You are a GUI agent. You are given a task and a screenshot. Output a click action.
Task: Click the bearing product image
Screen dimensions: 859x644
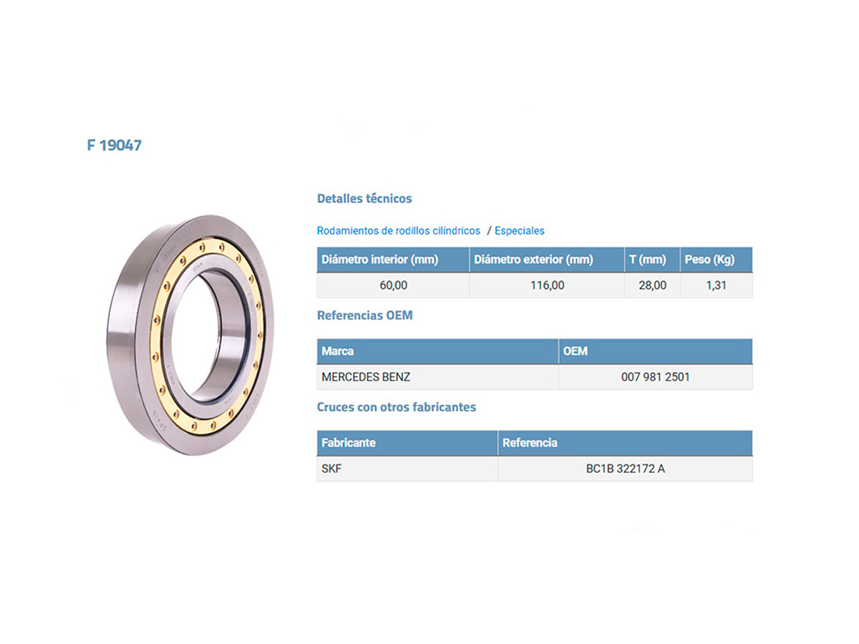[x=191, y=336]
